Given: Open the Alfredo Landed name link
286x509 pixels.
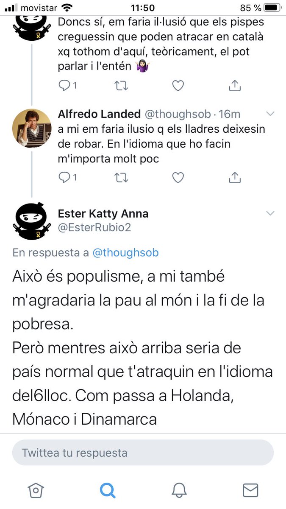Looking at the screenshot, I should click(x=99, y=114).
